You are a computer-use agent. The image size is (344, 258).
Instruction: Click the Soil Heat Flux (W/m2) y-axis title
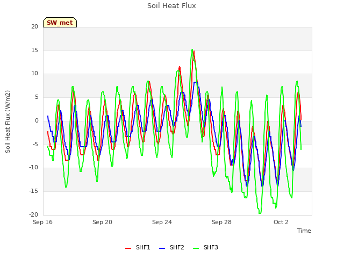(8, 121)
